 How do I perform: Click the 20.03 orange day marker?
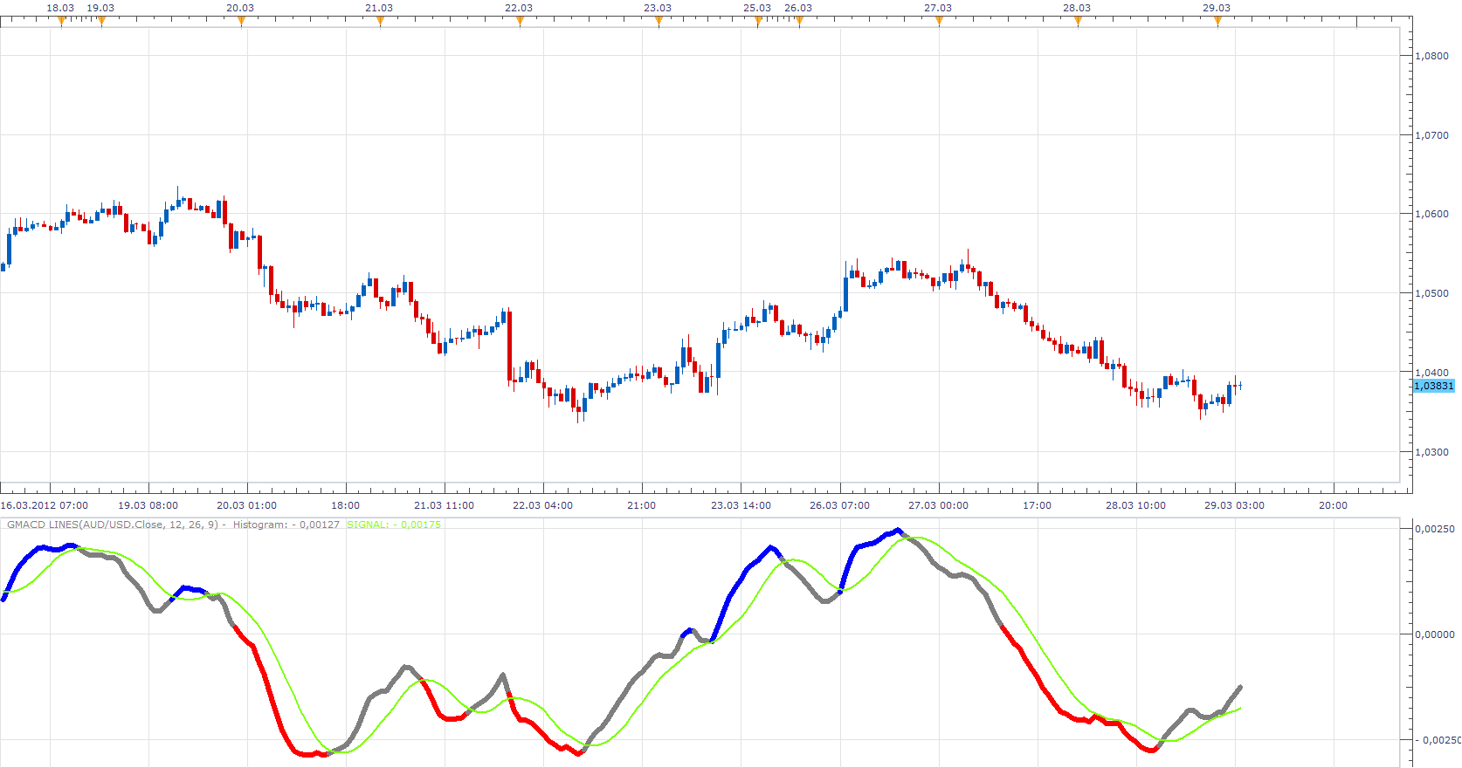tap(241, 22)
